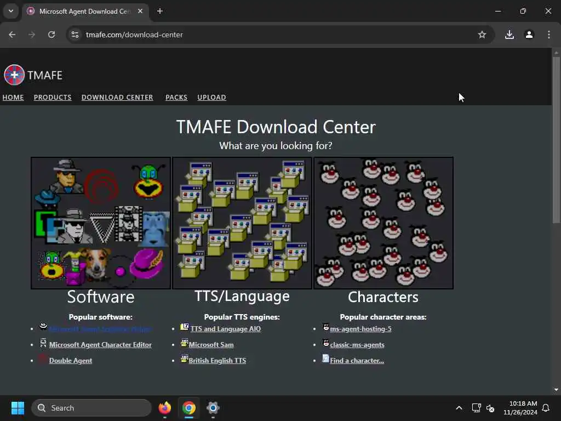561x421 pixels.
Task: Open the Chrome downloads icon
Action: [x=510, y=35]
